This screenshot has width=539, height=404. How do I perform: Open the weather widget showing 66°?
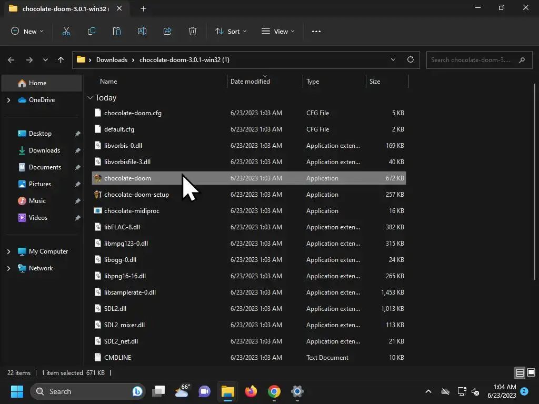(x=182, y=391)
